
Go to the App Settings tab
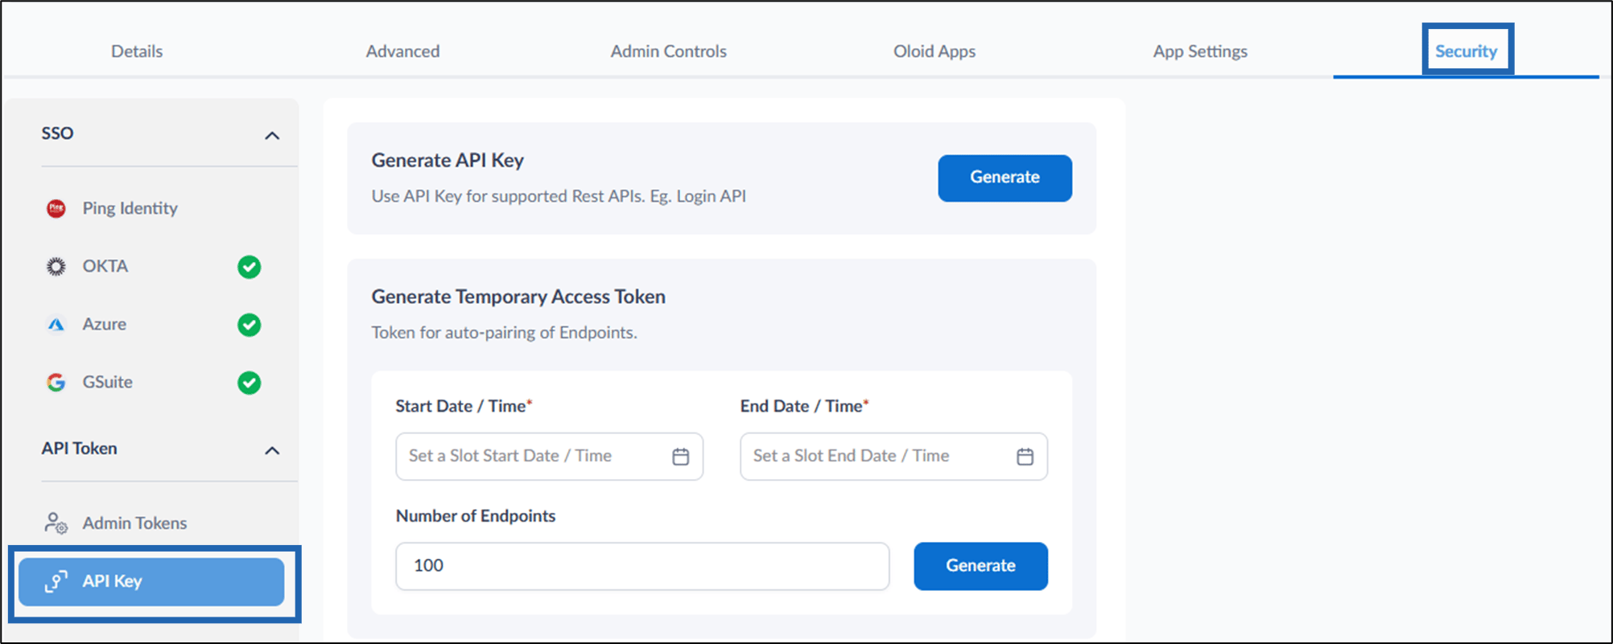(1200, 51)
